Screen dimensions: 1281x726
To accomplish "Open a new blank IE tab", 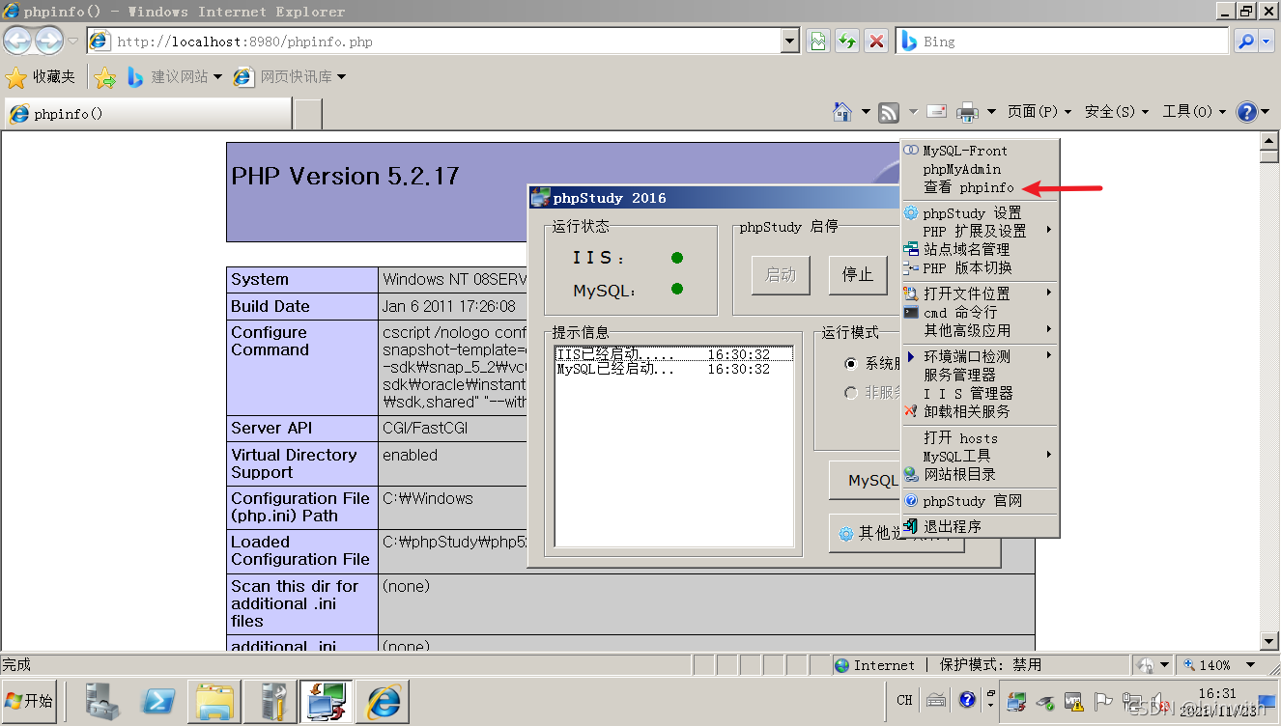I will (308, 114).
